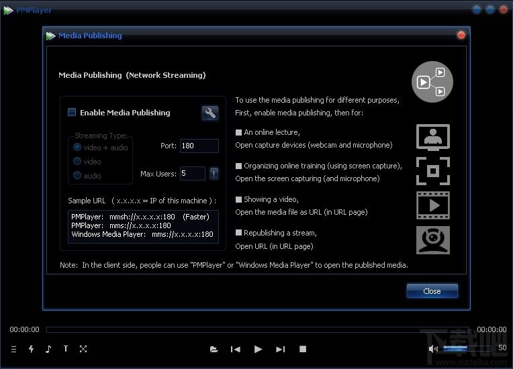Click the Windows Media Player URL line

(142, 234)
